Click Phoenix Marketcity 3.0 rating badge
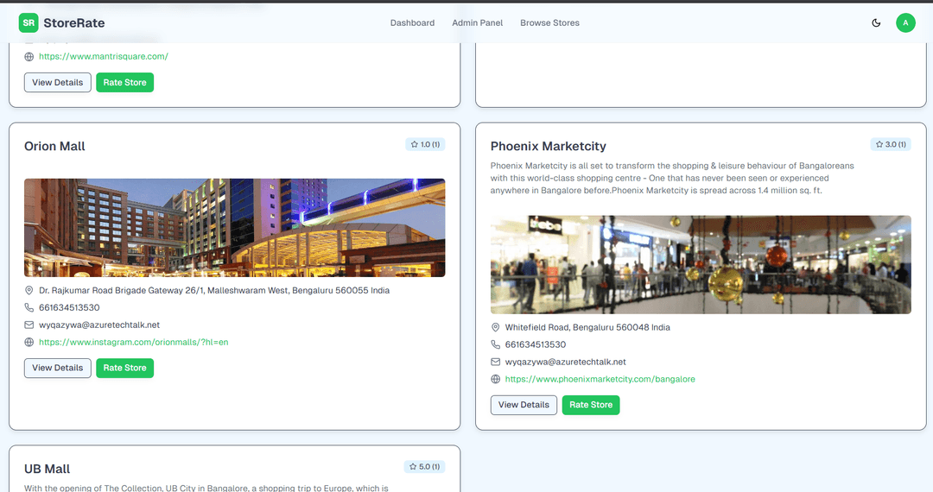This screenshot has width=933, height=492. pyautogui.click(x=891, y=144)
